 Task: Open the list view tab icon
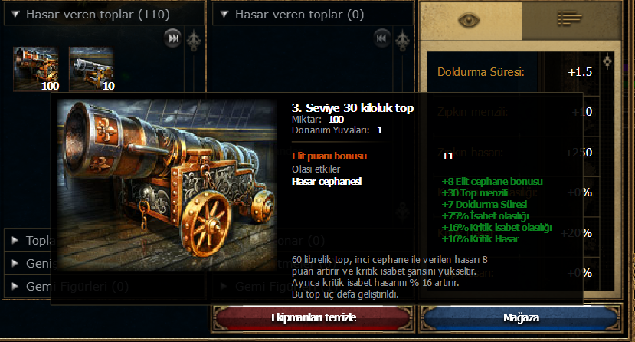pyautogui.click(x=570, y=18)
